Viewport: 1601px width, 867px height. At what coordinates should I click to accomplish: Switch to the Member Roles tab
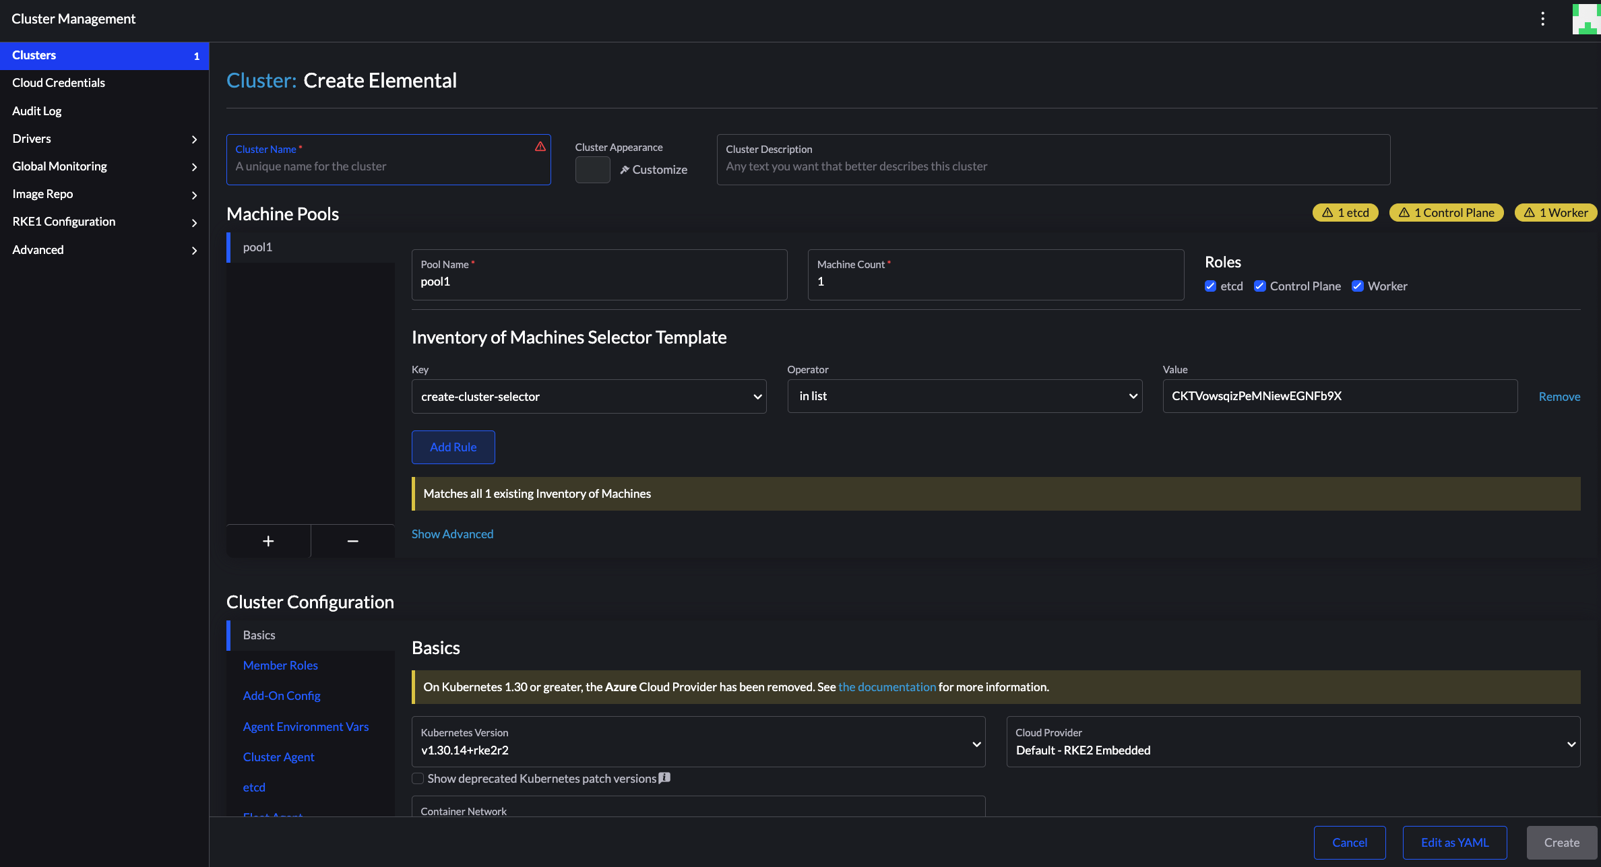pyautogui.click(x=280, y=665)
